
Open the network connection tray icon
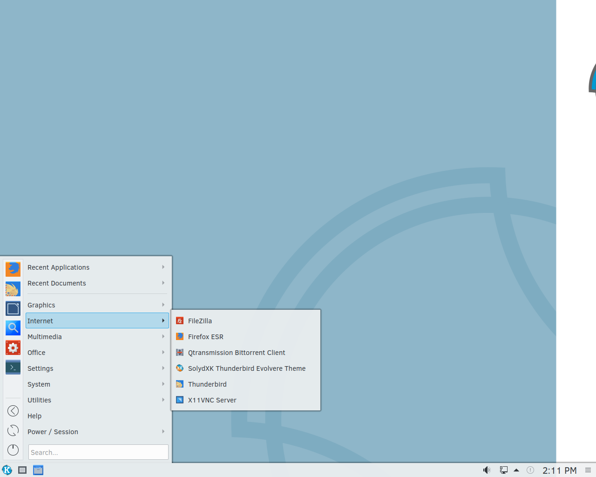pos(503,470)
